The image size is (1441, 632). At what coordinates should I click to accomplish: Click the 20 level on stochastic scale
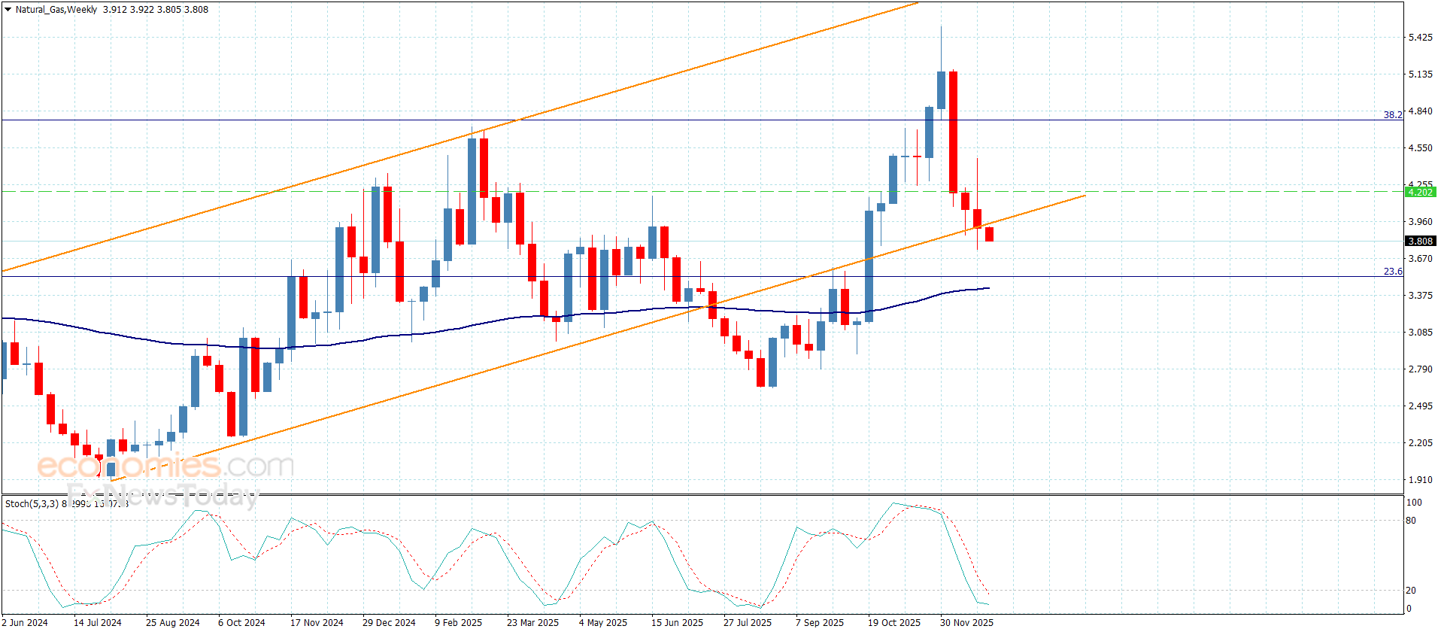(1411, 591)
